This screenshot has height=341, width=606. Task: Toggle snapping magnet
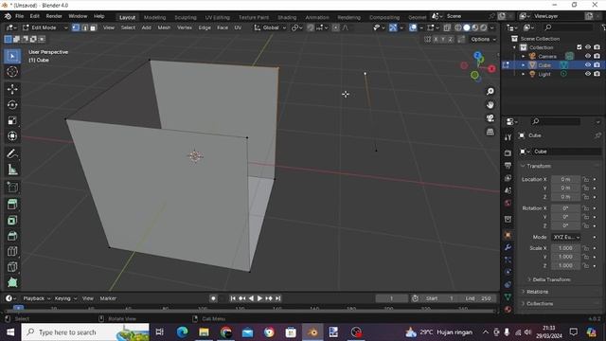tap(311, 27)
